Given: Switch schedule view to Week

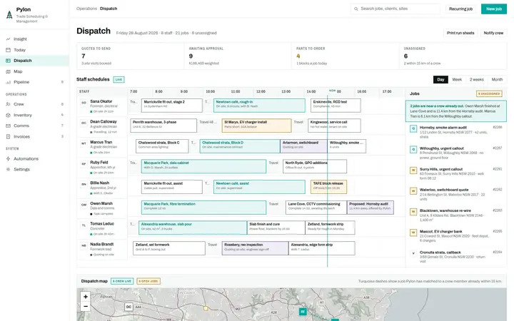Looking at the screenshot, I should point(457,80).
